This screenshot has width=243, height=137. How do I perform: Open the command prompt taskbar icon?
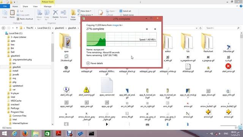(x=92, y=134)
